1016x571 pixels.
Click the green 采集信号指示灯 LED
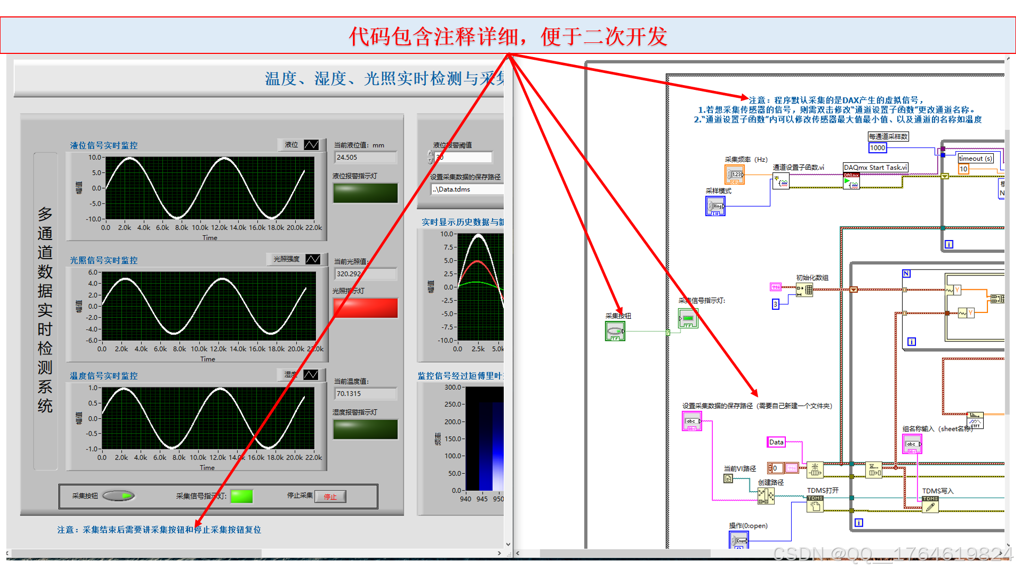(x=242, y=496)
